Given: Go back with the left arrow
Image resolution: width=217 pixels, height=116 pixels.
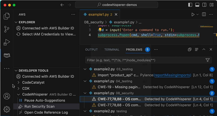Looking at the screenshot, I should coord(62,5).
